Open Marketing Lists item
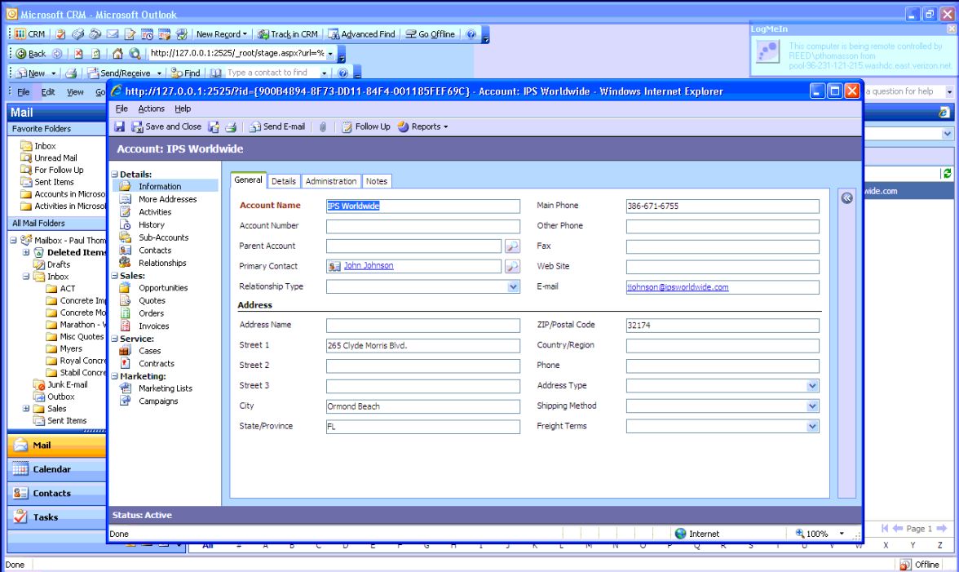The height and width of the screenshot is (572, 959). tap(165, 388)
